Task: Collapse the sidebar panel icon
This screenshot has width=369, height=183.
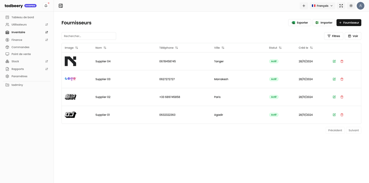Action: click(x=61, y=6)
